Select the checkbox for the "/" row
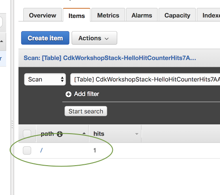The width and height of the screenshot is (220, 195). (x=27, y=150)
